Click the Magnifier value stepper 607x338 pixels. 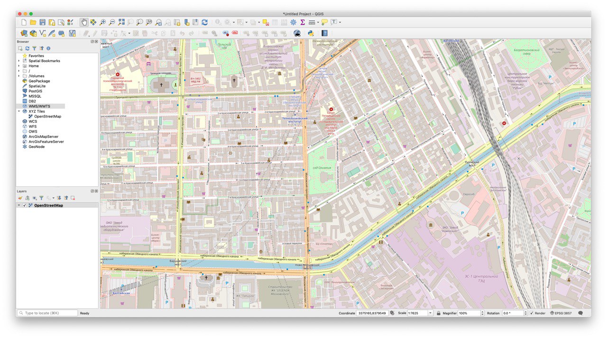[x=482, y=313]
